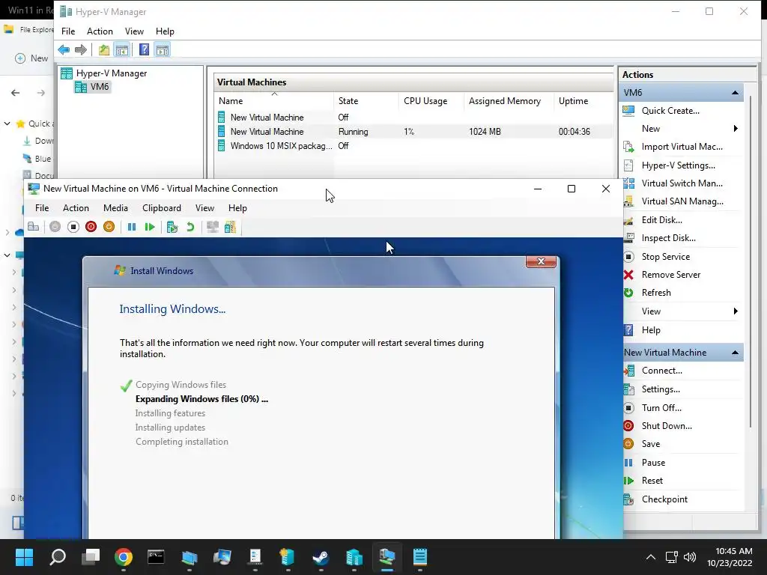
Task: Click the red Shut Down toolbar icon
Action: pyautogui.click(x=91, y=227)
